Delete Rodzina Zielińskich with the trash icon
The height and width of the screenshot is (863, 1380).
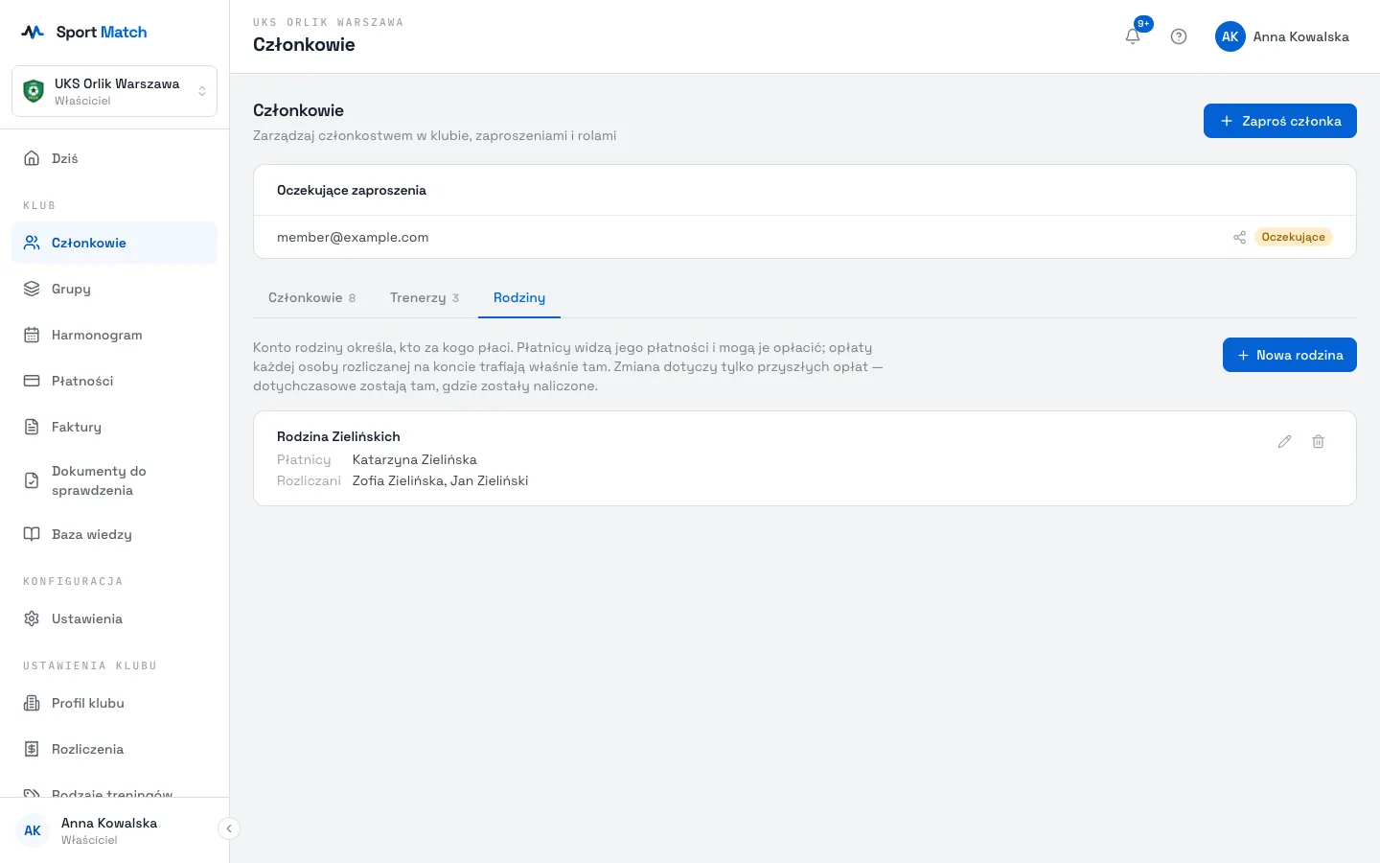tap(1318, 442)
